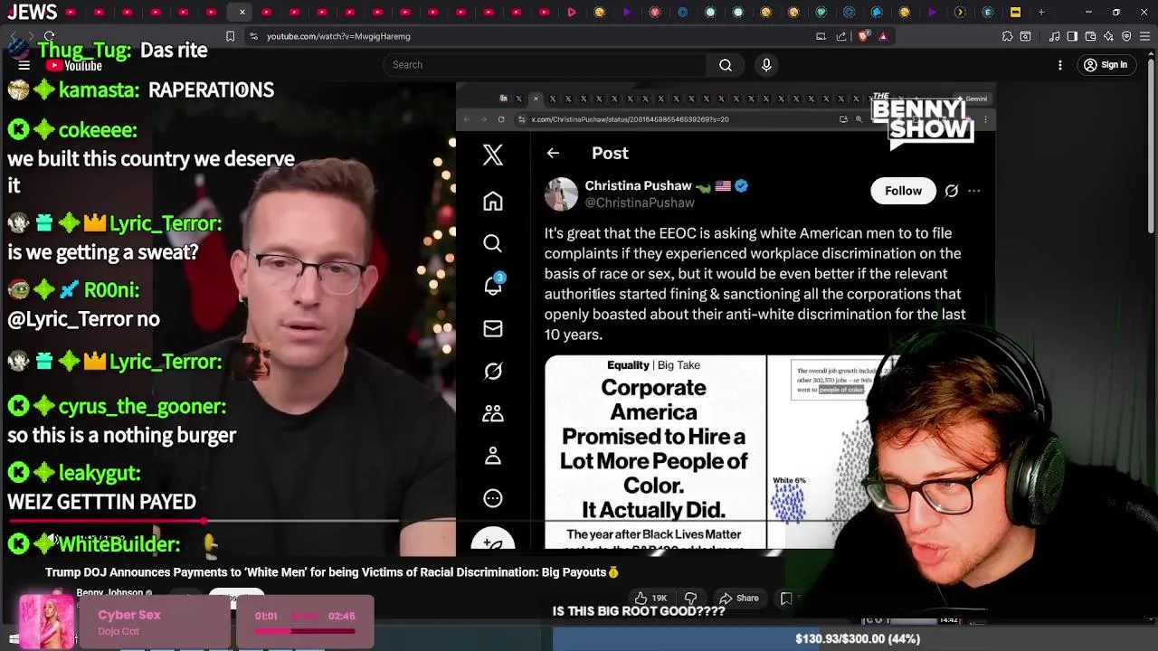Seek the Cyber Sex song progress bar
The image size is (1158, 651).
pyautogui.click(x=305, y=631)
